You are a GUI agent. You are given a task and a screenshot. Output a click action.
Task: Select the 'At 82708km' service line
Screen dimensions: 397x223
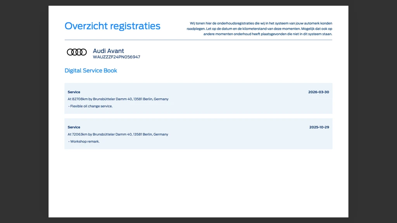[x=118, y=99]
